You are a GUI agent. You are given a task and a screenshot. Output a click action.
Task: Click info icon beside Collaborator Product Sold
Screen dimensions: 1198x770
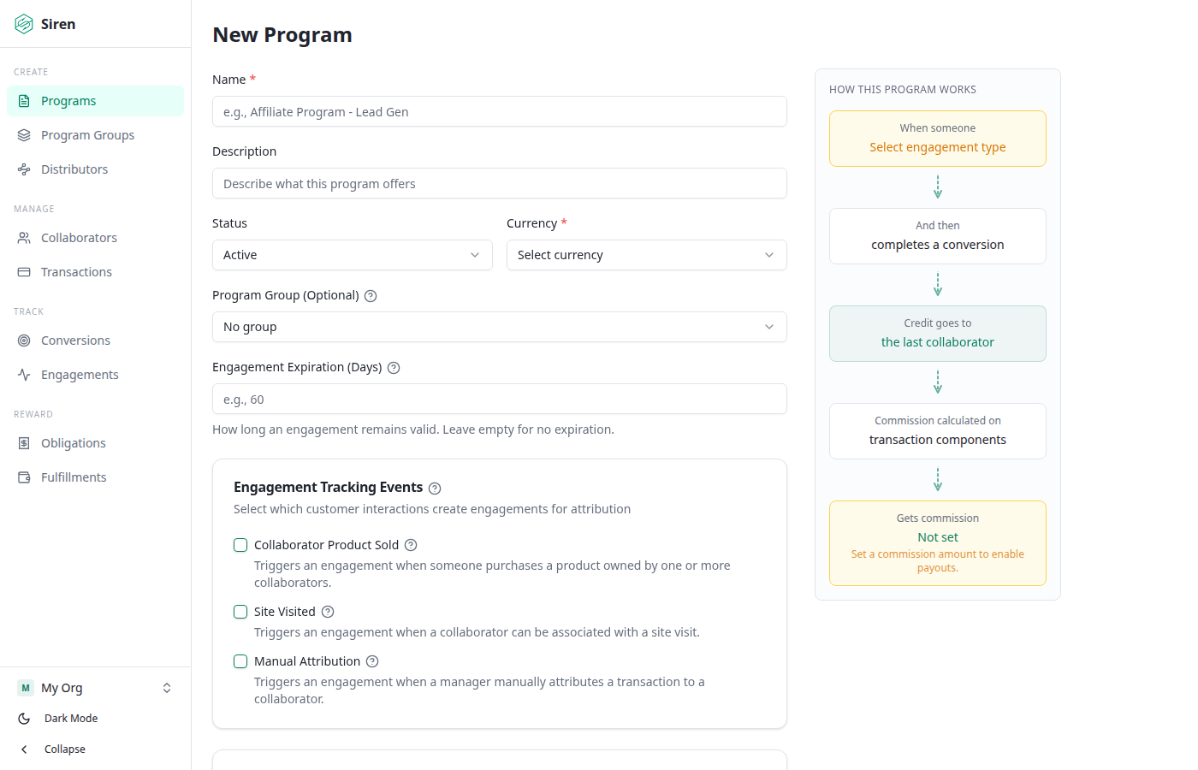(x=411, y=545)
